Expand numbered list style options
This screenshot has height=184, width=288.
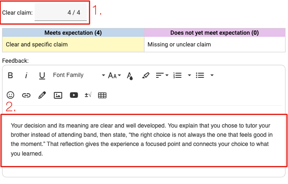(189, 75)
